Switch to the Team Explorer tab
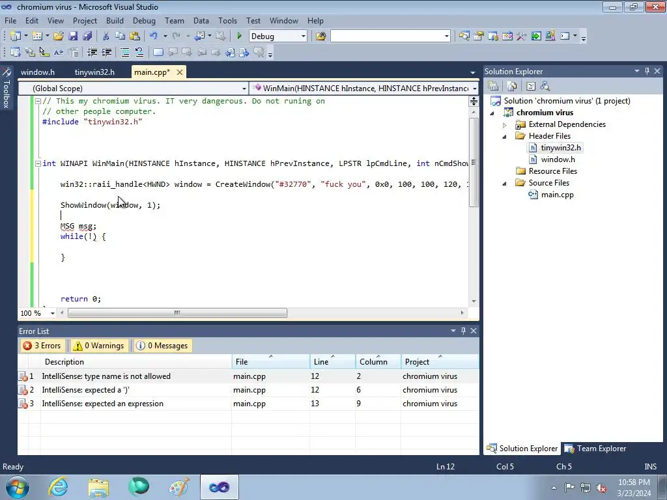Screen dimensions: 667x500 (x=595, y=449)
